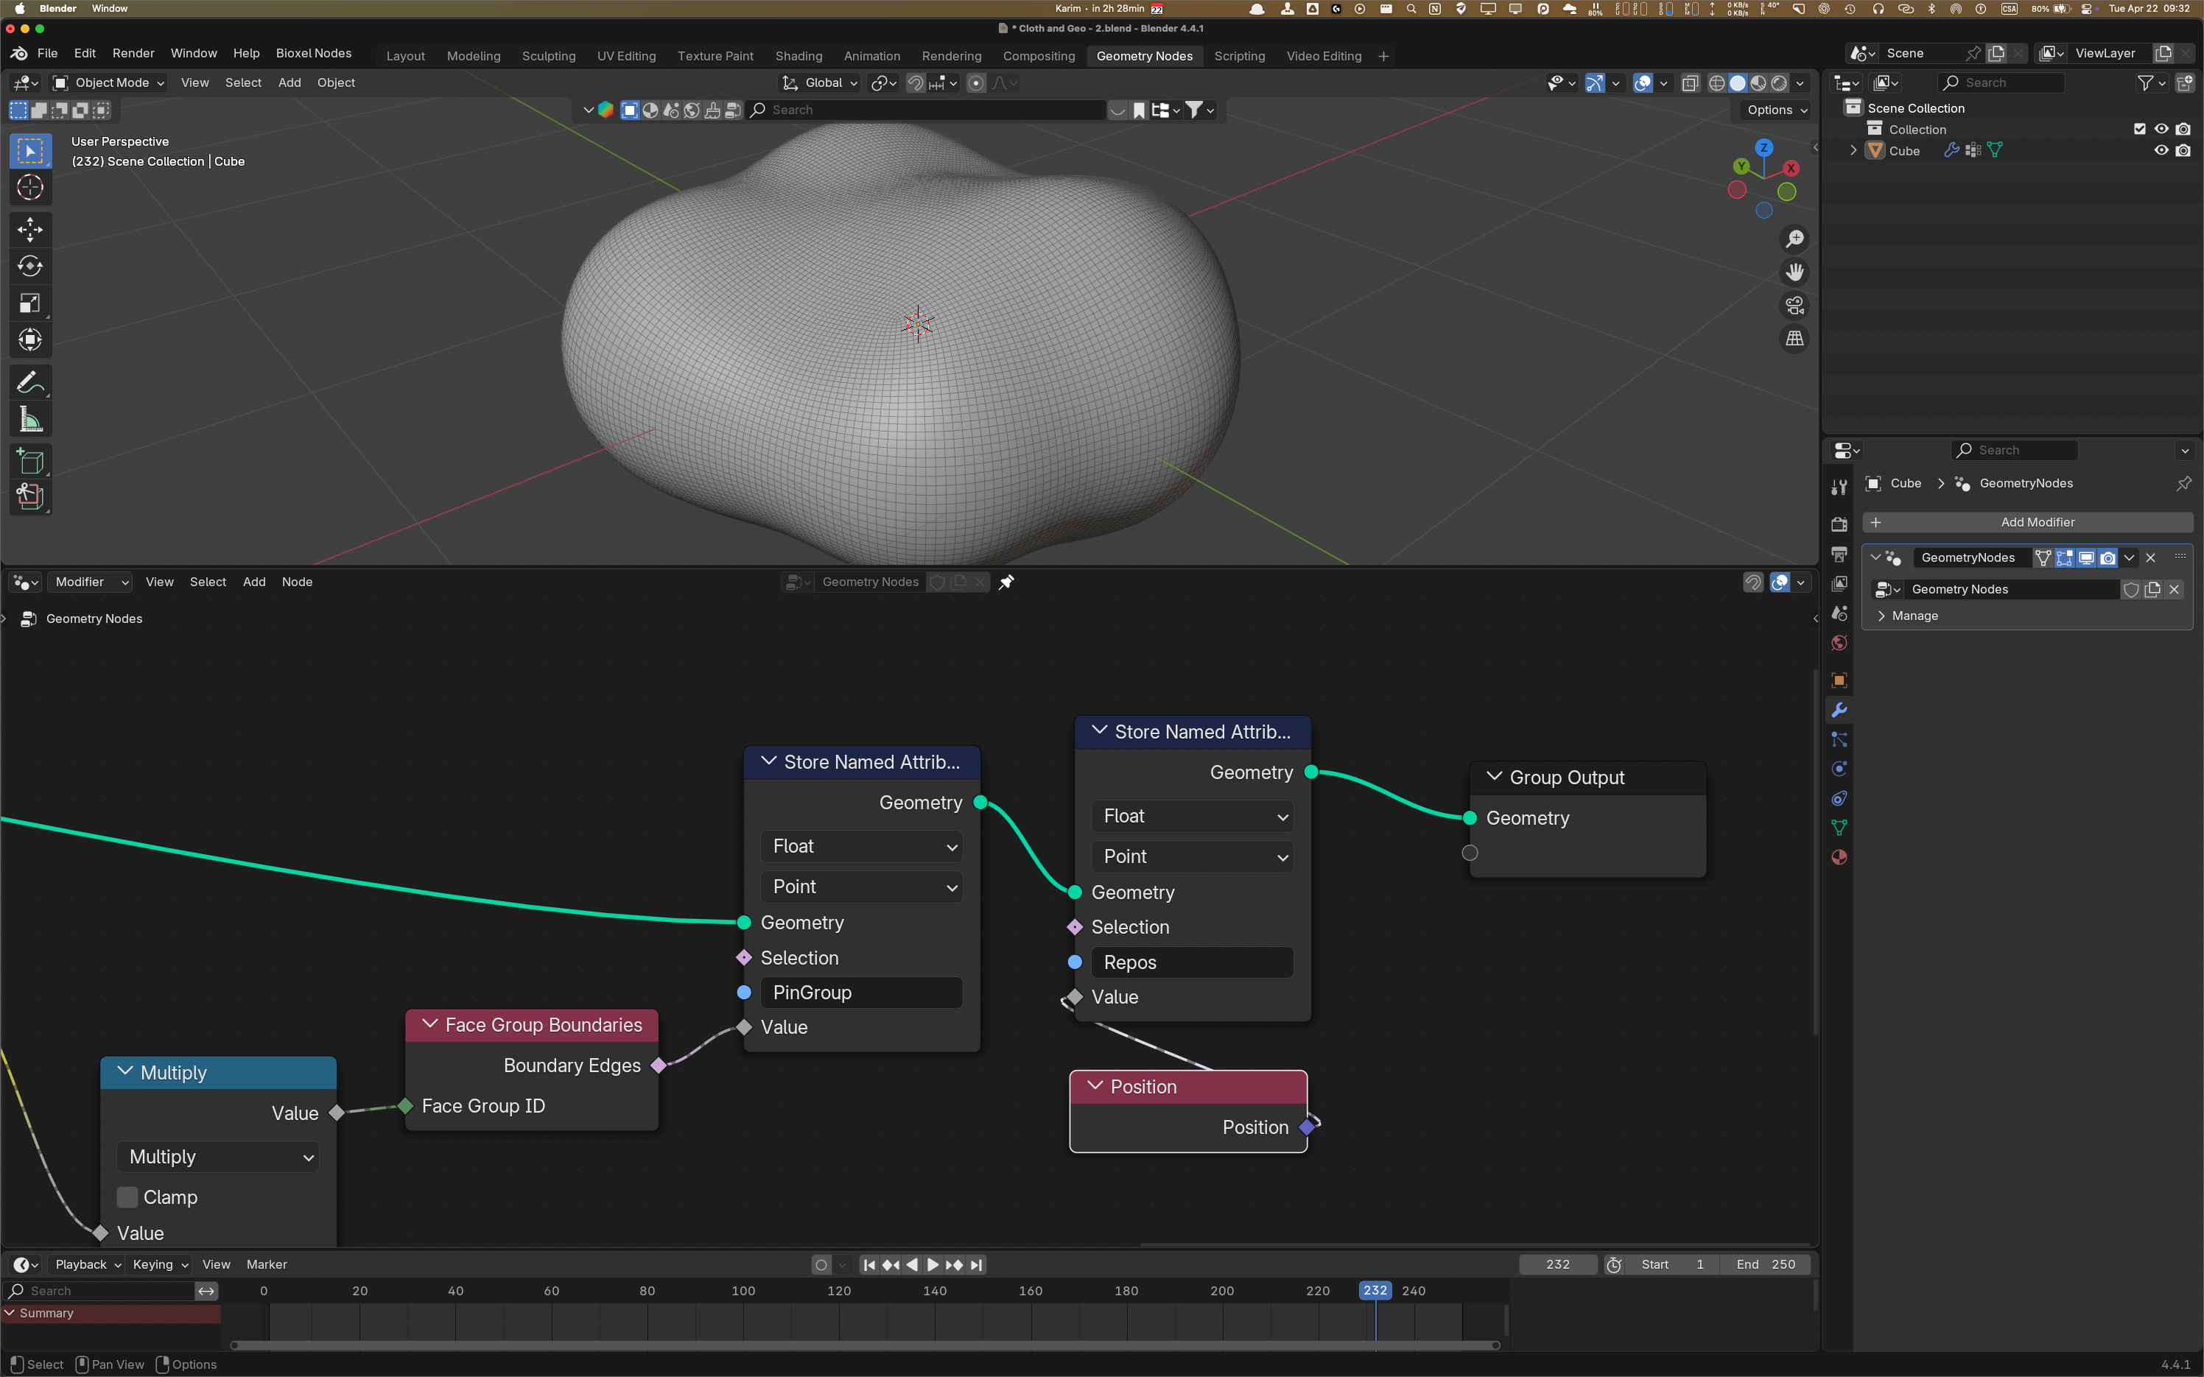
Task: Open Point domain dropdown in right Store node
Action: click(x=1192, y=857)
